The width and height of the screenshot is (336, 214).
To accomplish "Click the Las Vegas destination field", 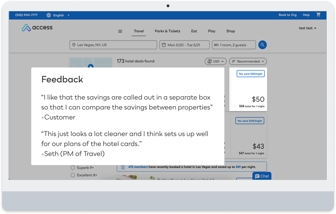I will [x=113, y=45].
